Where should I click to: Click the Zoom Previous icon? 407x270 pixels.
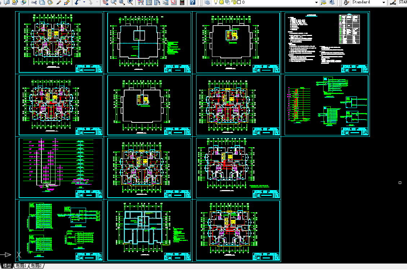click(130, 2)
